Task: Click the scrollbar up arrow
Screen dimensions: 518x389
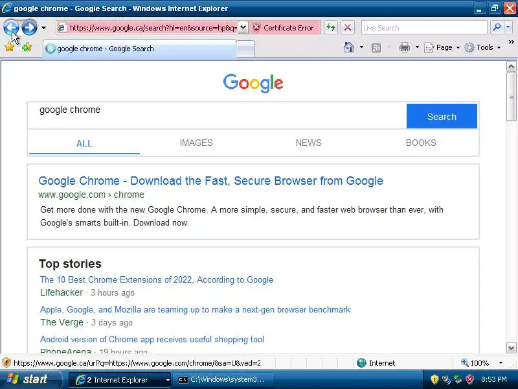Action: coord(511,67)
